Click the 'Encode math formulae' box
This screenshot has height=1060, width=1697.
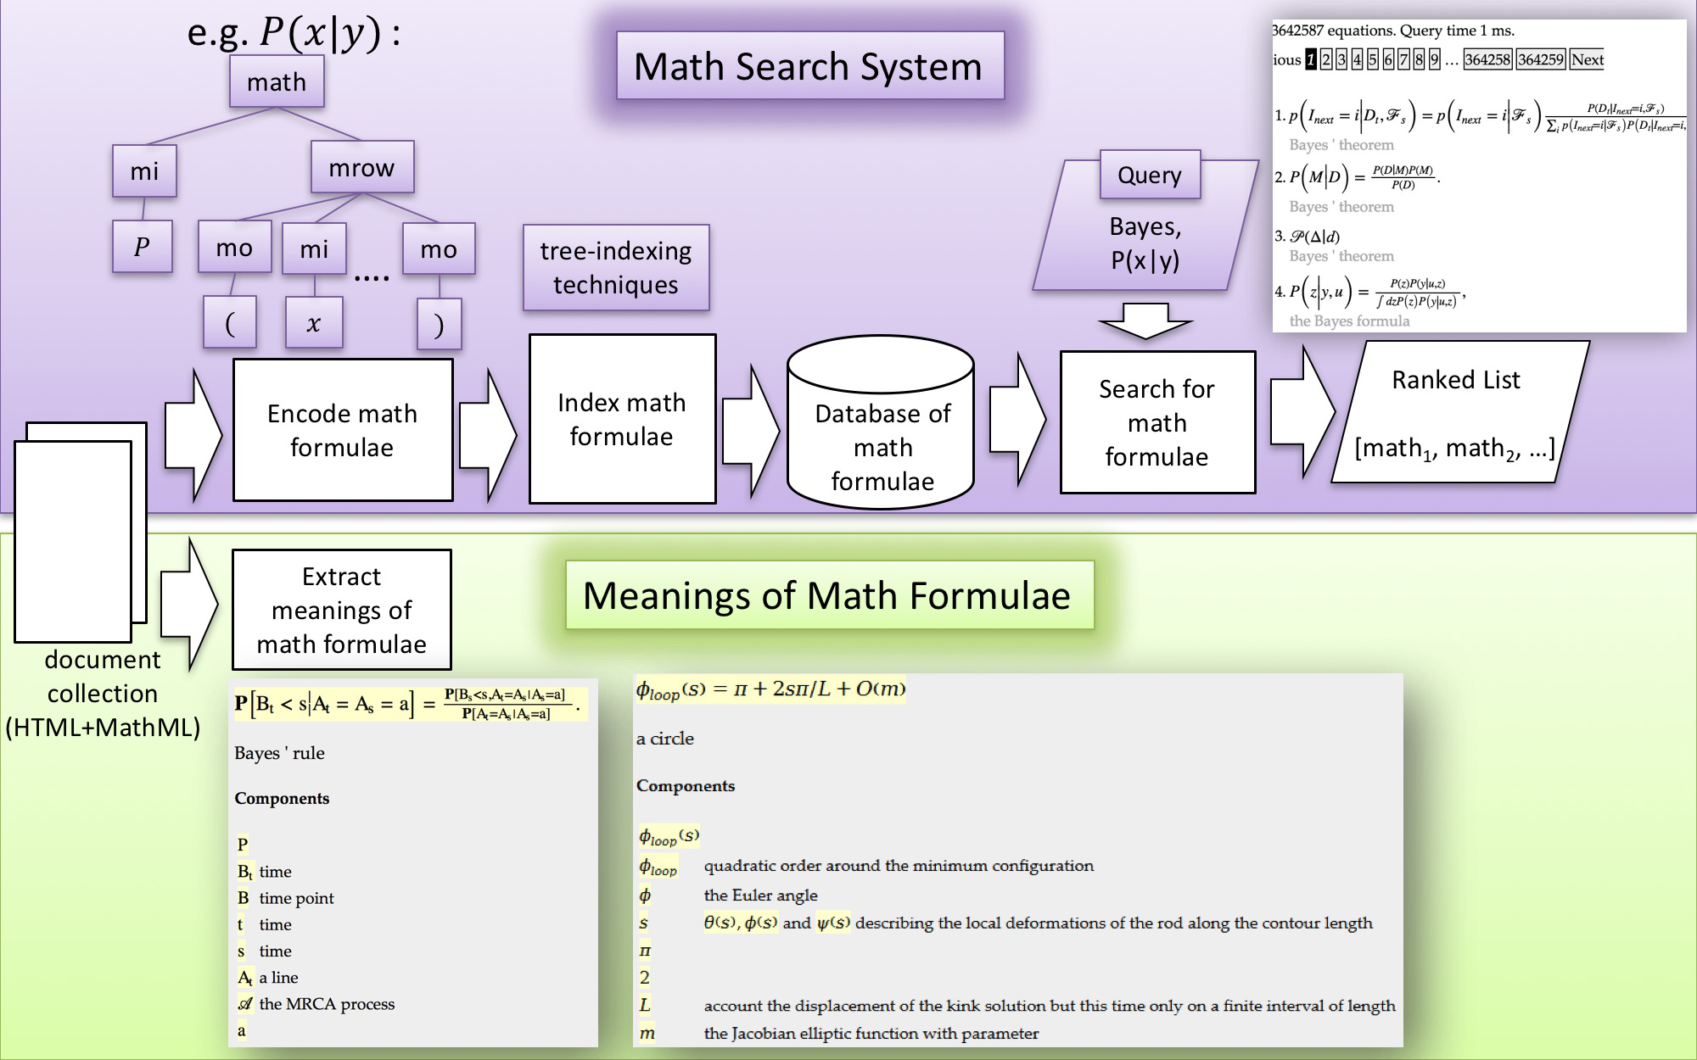343,430
